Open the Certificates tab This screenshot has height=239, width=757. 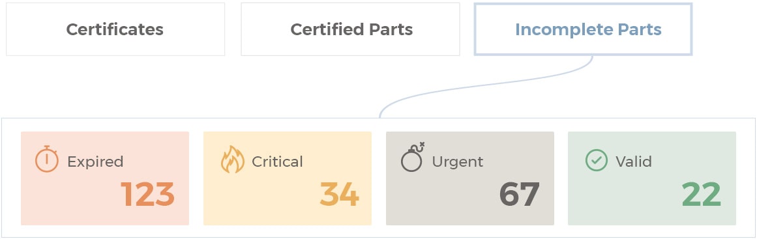pyautogui.click(x=115, y=29)
